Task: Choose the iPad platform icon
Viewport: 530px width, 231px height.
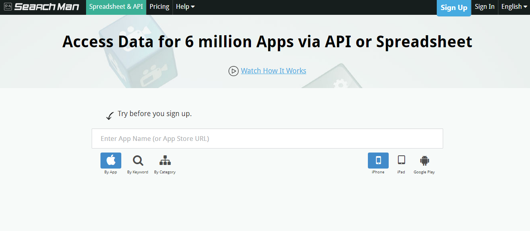Action: pyautogui.click(x=401, y=161)
